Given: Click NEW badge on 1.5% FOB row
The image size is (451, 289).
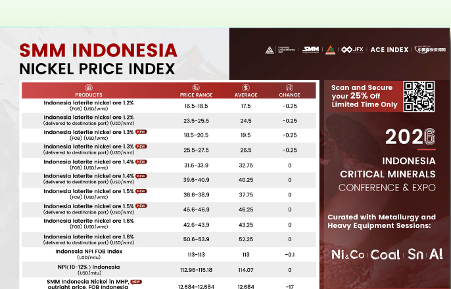Looking at the screenshot, I should click(x=141, y=191).
